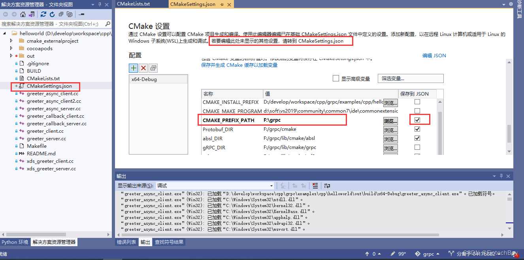Screen dimensions: 524x260
Task: Expand the out folder
Action: pyautogui.click(x=11, y=56)
